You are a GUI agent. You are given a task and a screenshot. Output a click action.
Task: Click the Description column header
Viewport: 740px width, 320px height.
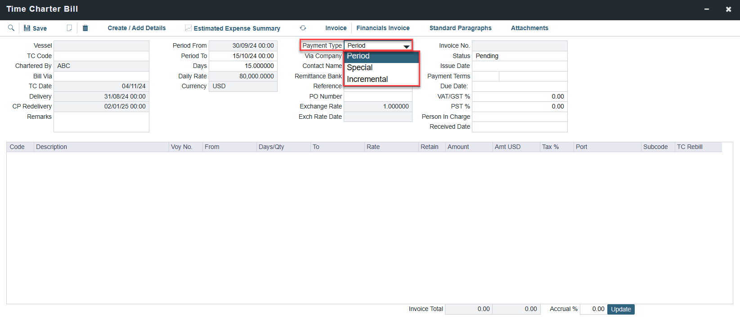click(x=52, y=147)
